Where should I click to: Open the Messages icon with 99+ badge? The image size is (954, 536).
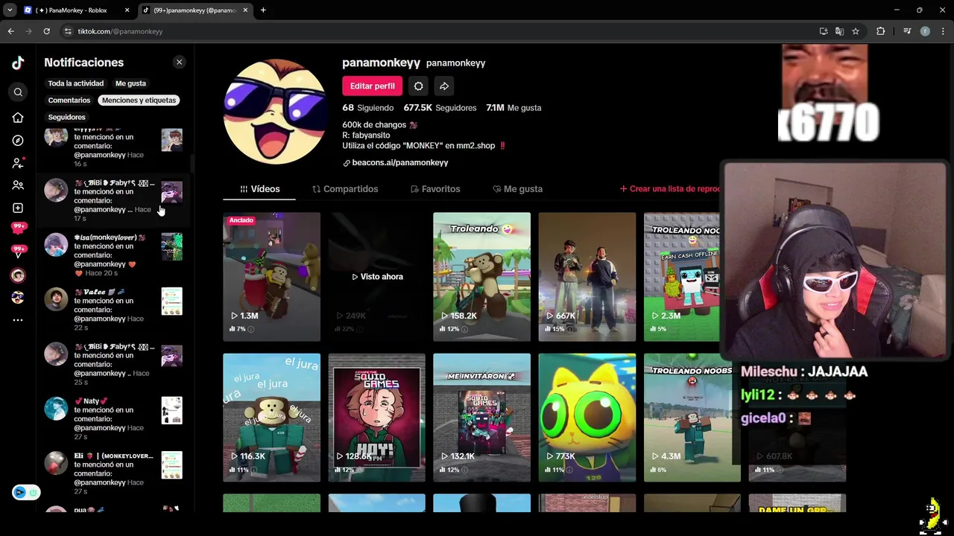19,252
